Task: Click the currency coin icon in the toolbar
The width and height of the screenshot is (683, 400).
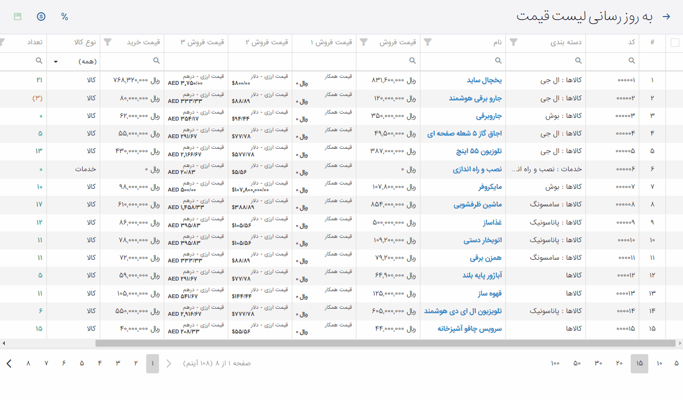Action: pos(41,17)
